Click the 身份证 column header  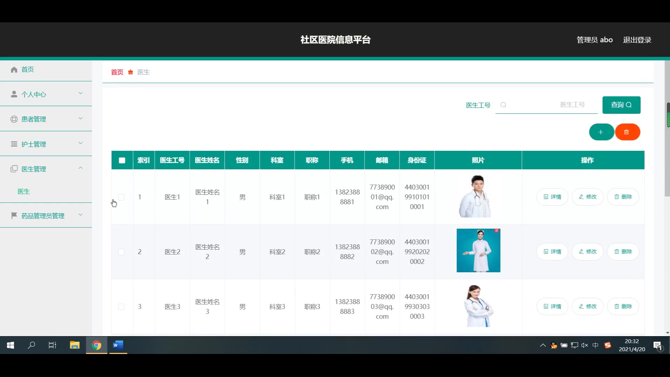[x=417, y=160]
